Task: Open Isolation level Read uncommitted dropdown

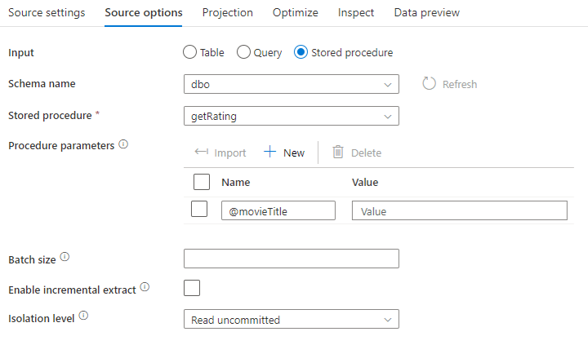Action: pyautogui.click(x=292, y=320)
